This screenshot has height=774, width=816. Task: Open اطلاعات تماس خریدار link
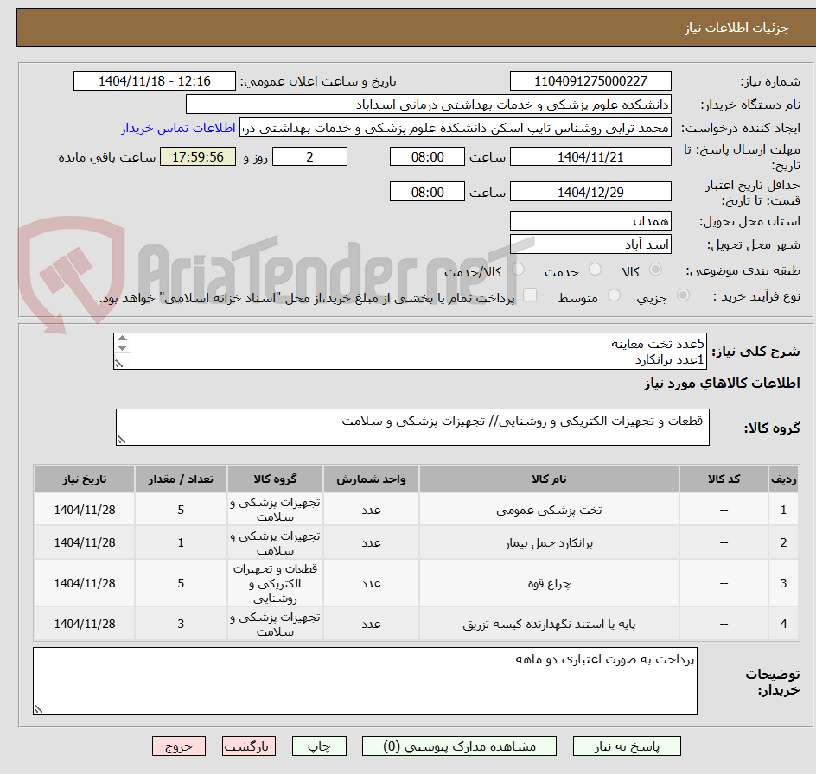coord(178,128)
